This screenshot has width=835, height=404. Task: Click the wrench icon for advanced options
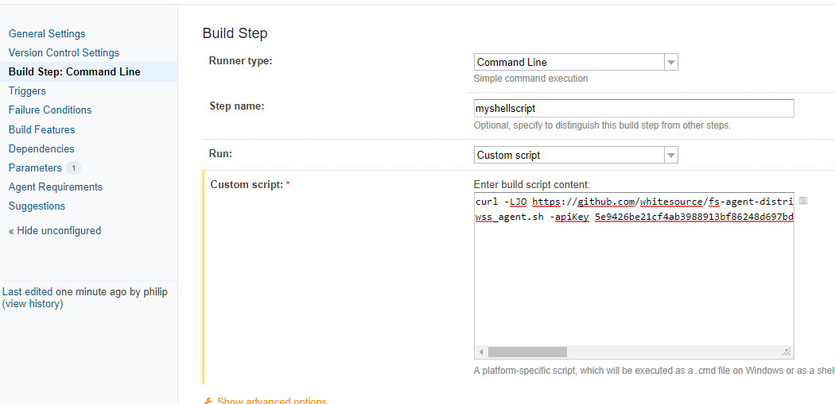click(208, 402)
